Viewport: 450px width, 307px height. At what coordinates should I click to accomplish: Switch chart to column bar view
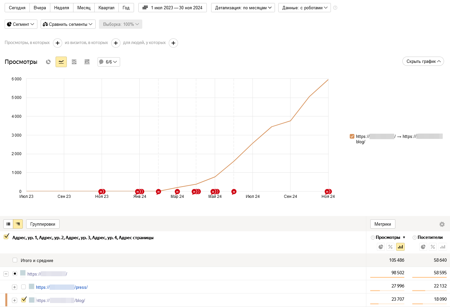pyautogui.click(x=87, y=62)
